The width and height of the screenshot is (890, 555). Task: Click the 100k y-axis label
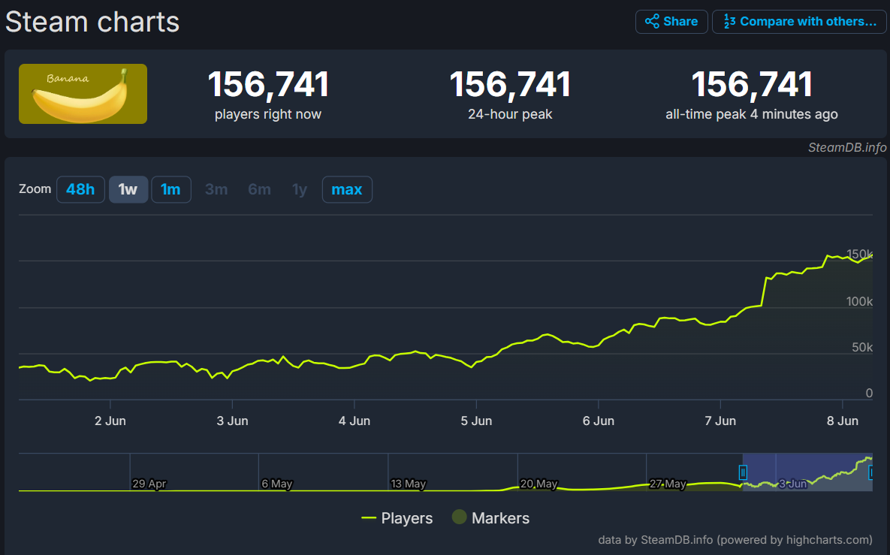pyautogui.click(x=859, y=301)
